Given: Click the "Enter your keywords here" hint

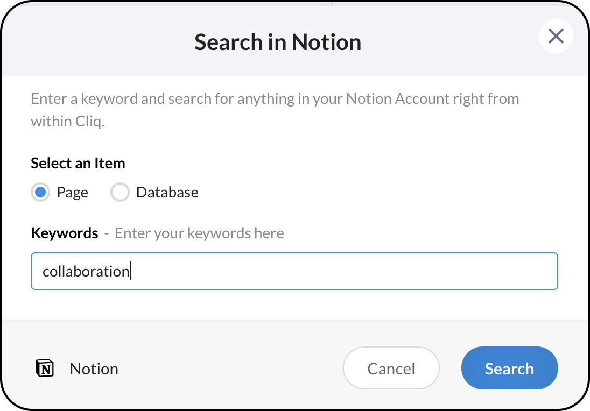Looking at the screenshot, I should tap(199, 233).
